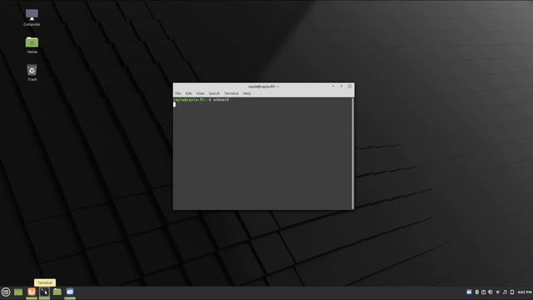This screenshot has height=300, width=533.
Task: Open the Wi-Fi network tray icon
Action: (x=498, y=292)
